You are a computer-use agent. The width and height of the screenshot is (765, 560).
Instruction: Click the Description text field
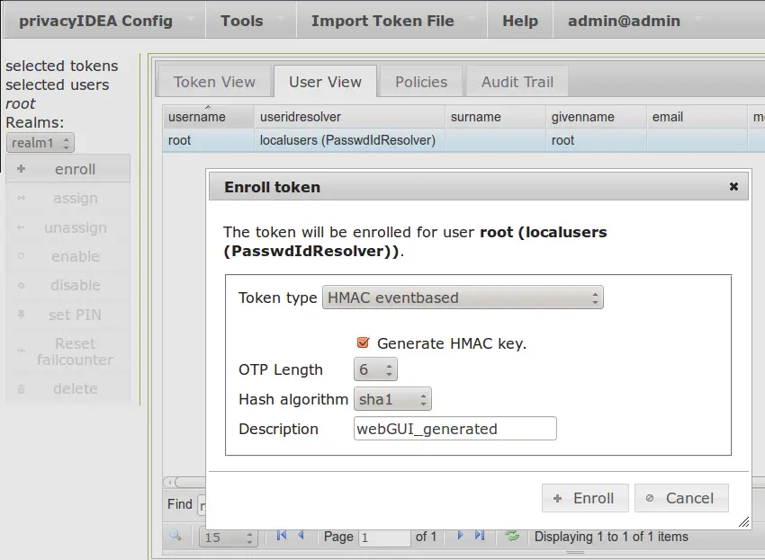click(455, 429)
